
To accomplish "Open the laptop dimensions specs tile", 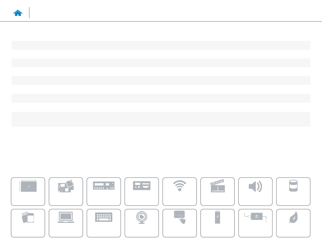I will [x=28, y=192].
